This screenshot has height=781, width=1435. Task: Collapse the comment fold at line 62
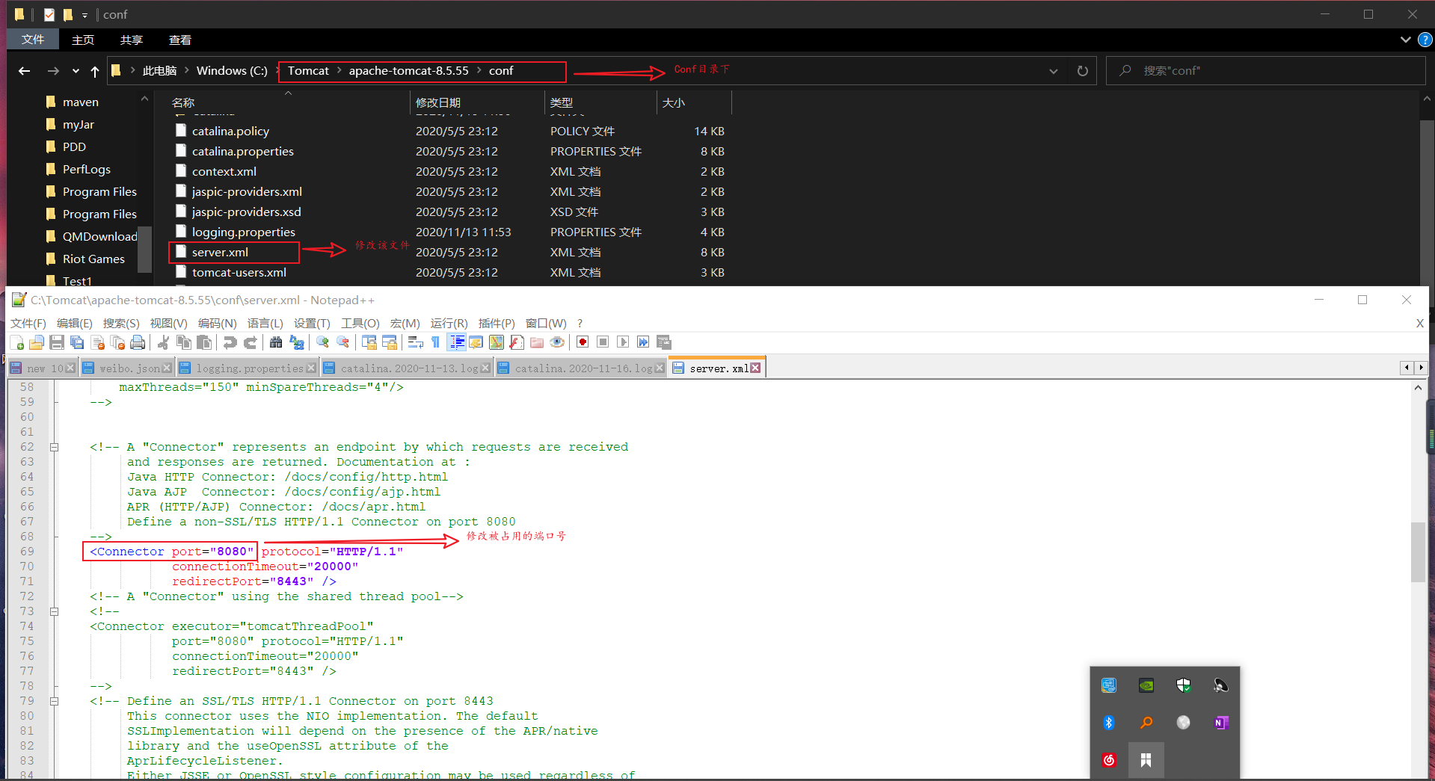click(54, 447)
